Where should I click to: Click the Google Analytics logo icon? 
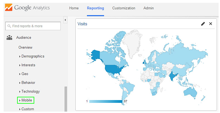point(8,8)
